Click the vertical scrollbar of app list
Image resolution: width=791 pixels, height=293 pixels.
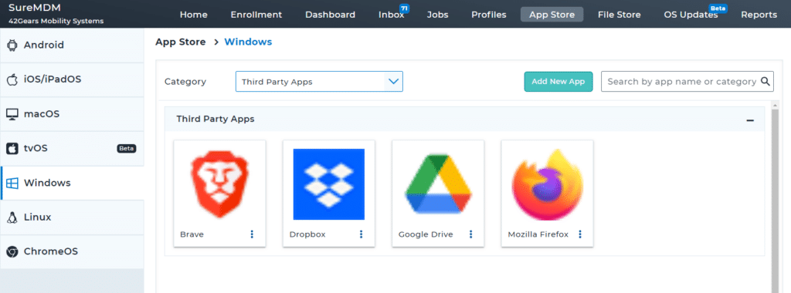coord(776,197)
